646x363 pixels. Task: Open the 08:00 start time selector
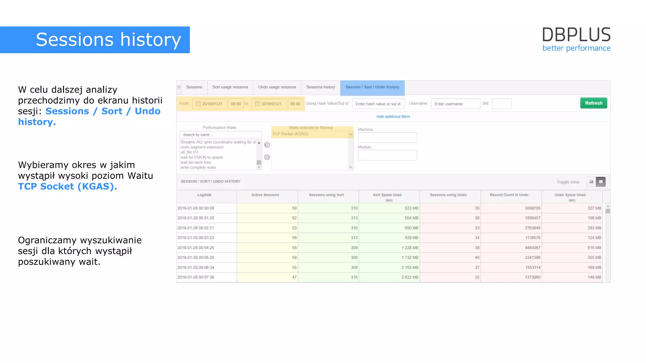(236, 104)
